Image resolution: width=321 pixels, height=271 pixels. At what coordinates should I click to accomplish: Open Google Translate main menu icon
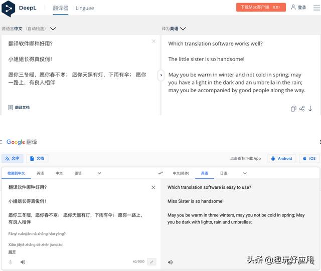point(1,142)
